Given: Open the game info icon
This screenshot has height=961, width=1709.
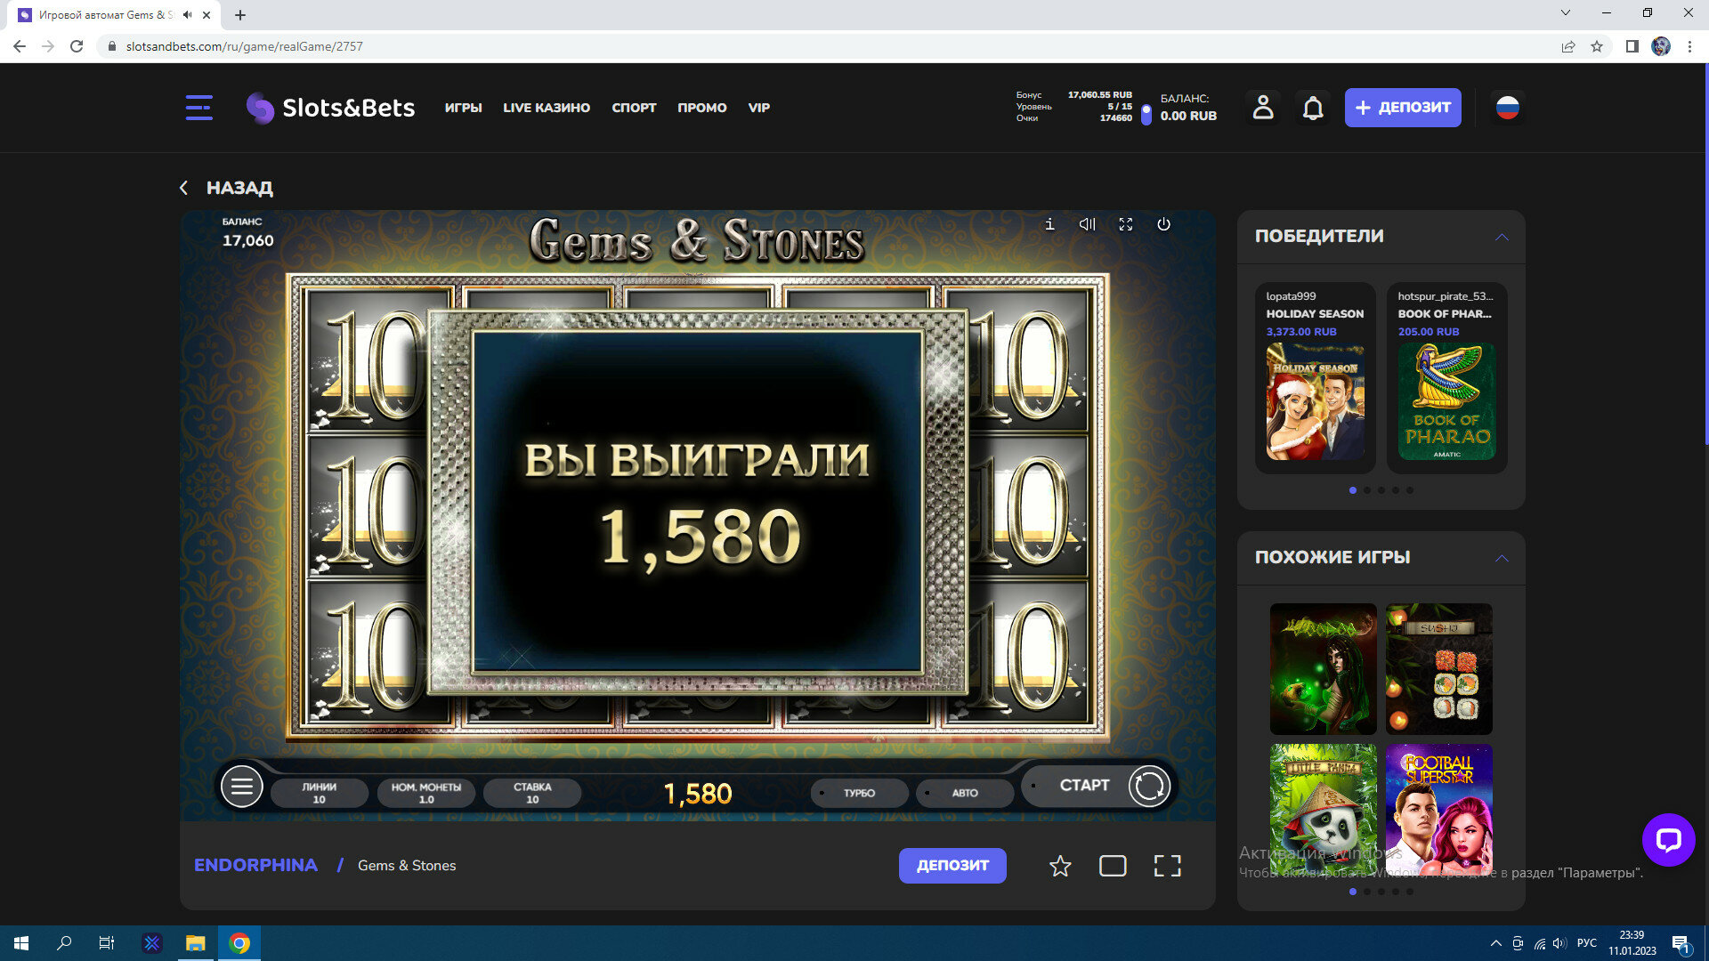Looking at the screenshot, I should [x=1049, y=224].
